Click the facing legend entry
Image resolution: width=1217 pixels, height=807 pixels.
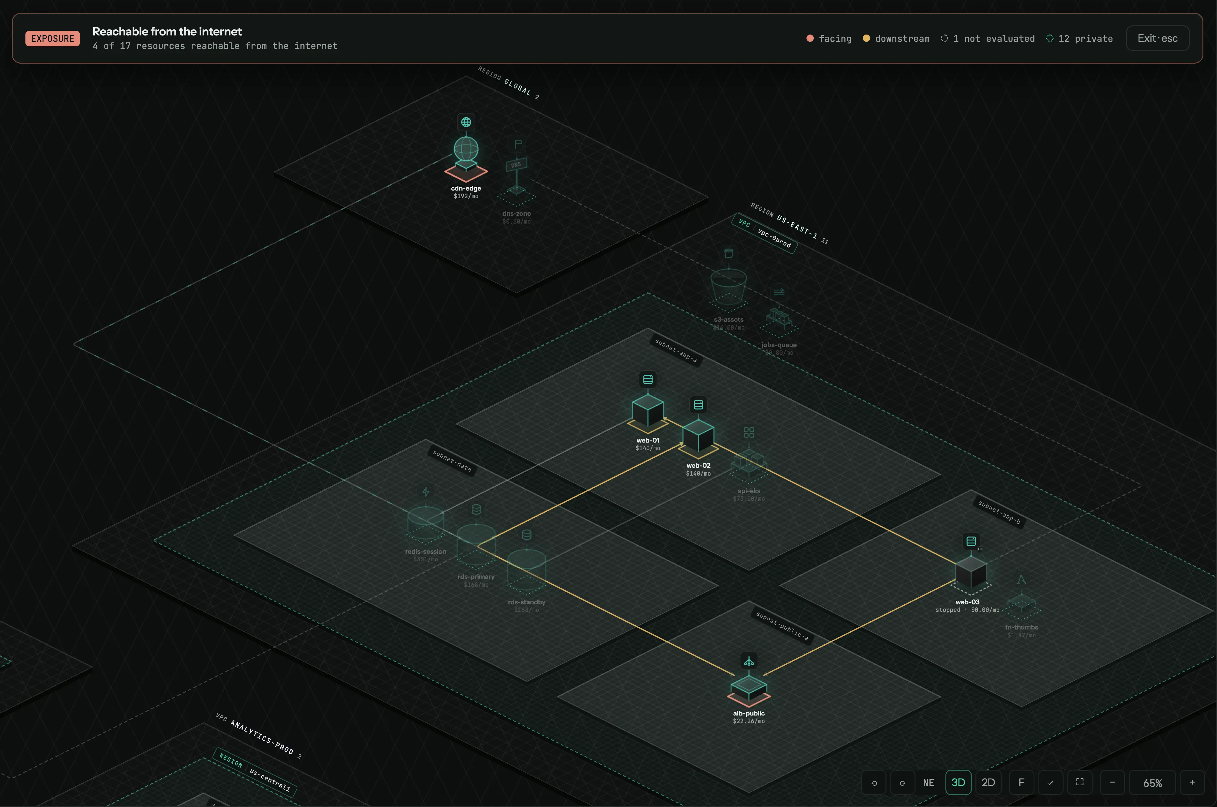coord(829,38)
